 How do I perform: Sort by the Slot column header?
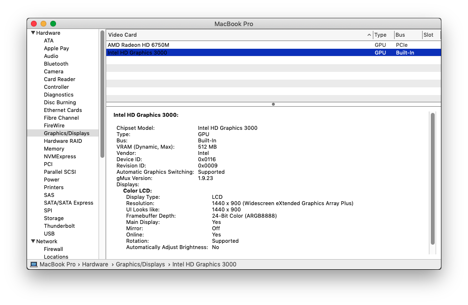[x=432, y=35]
